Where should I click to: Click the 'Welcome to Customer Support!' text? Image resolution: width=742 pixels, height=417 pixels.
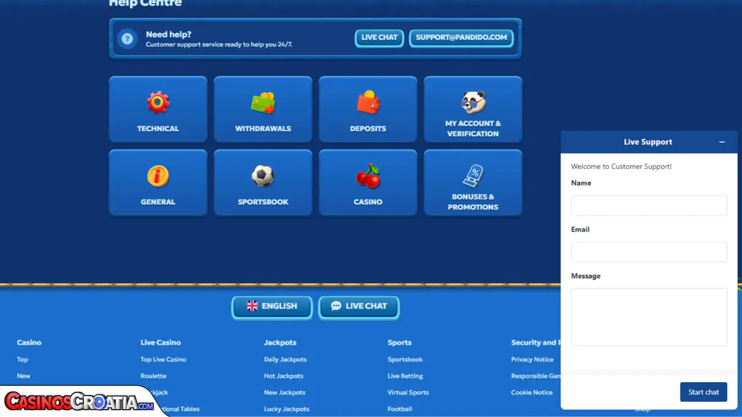pos(621,167)
